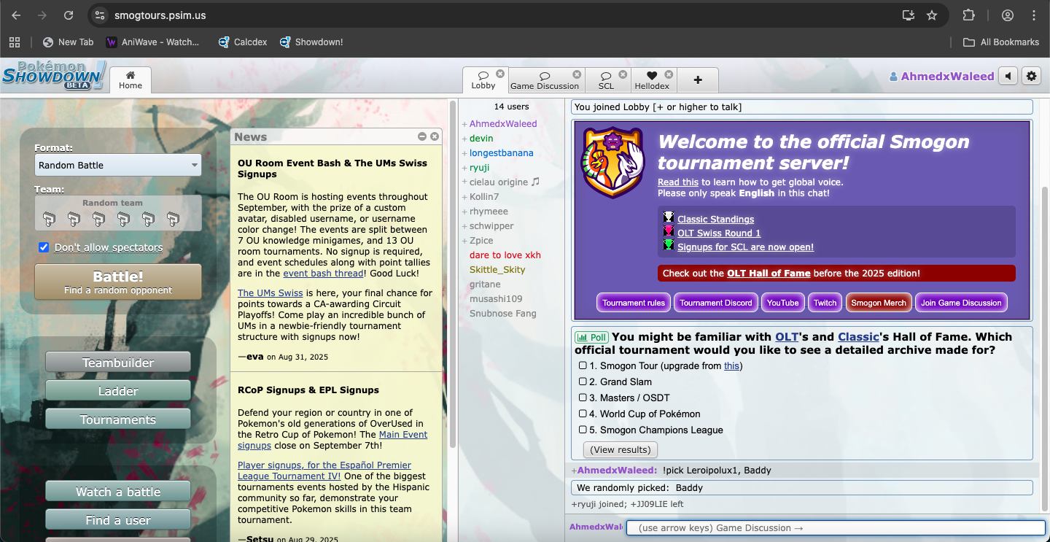Click Battle! Find a random opponent
The width and height of the screenshot is (1050, 542).
coord(118,282)
